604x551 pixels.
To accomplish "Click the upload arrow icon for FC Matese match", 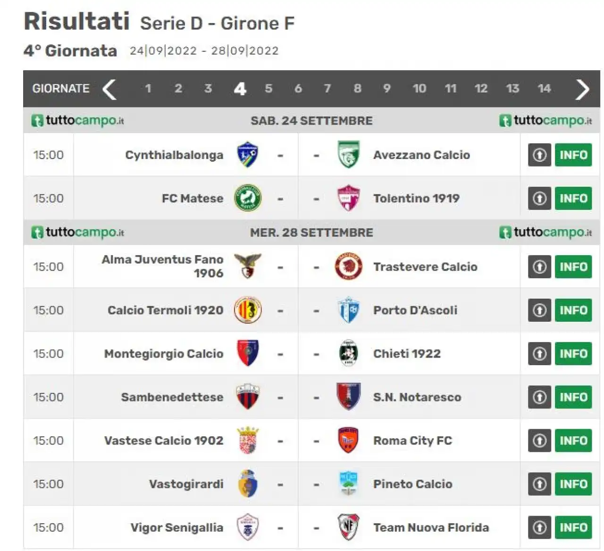I will coord(539,199).
